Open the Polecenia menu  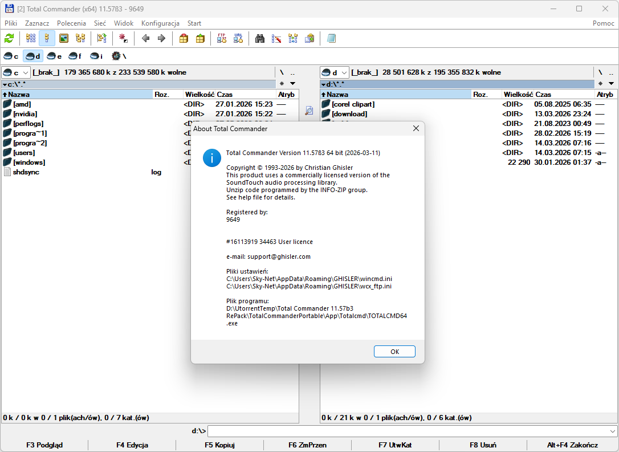71,23
